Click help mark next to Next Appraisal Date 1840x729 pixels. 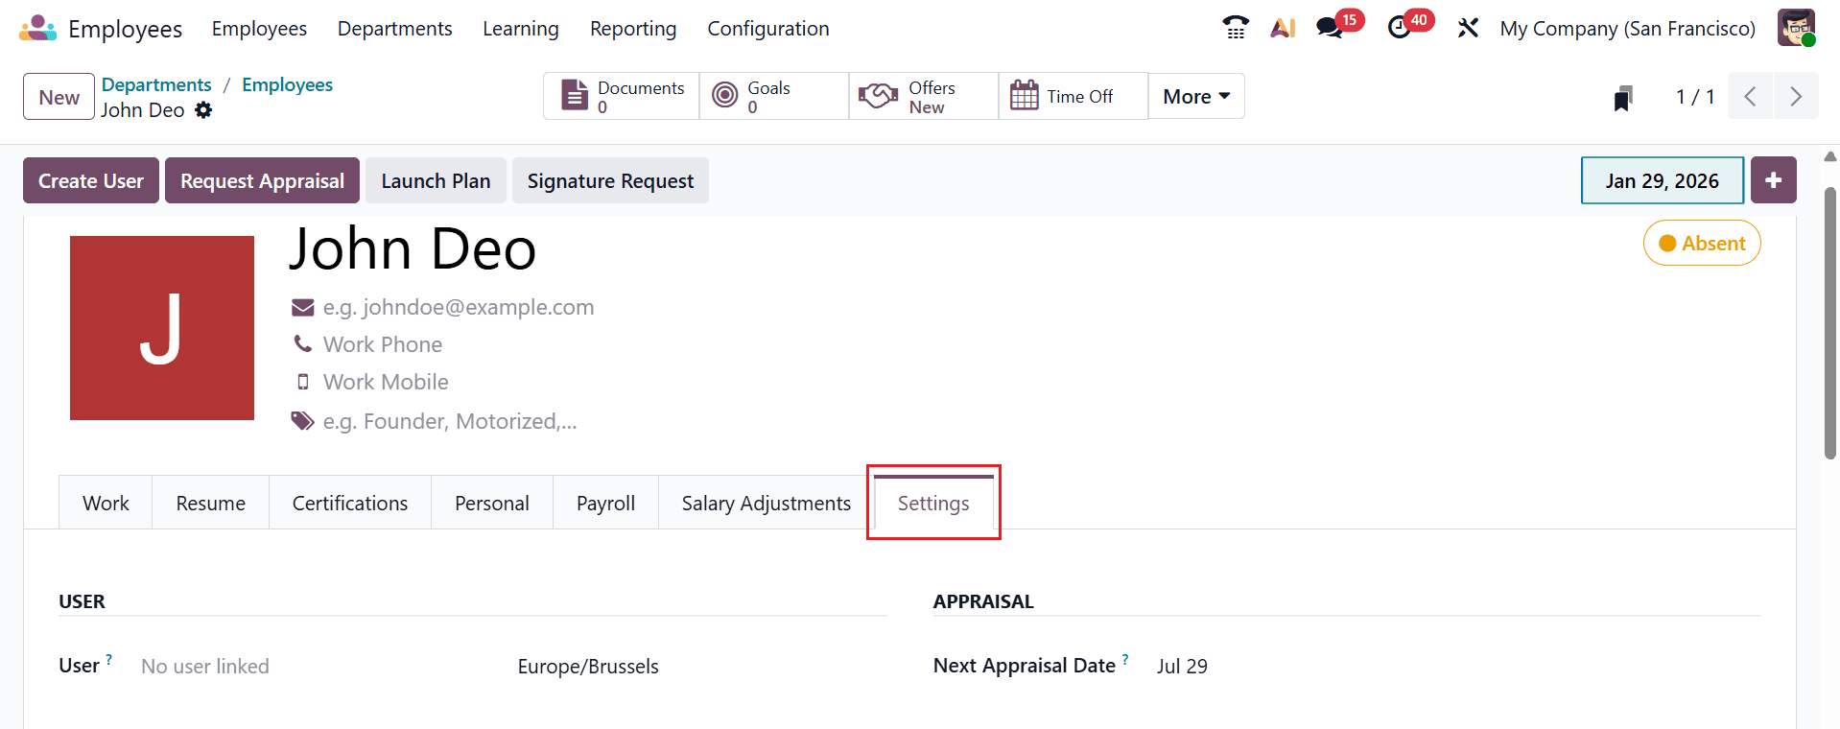coord(1125,659)
